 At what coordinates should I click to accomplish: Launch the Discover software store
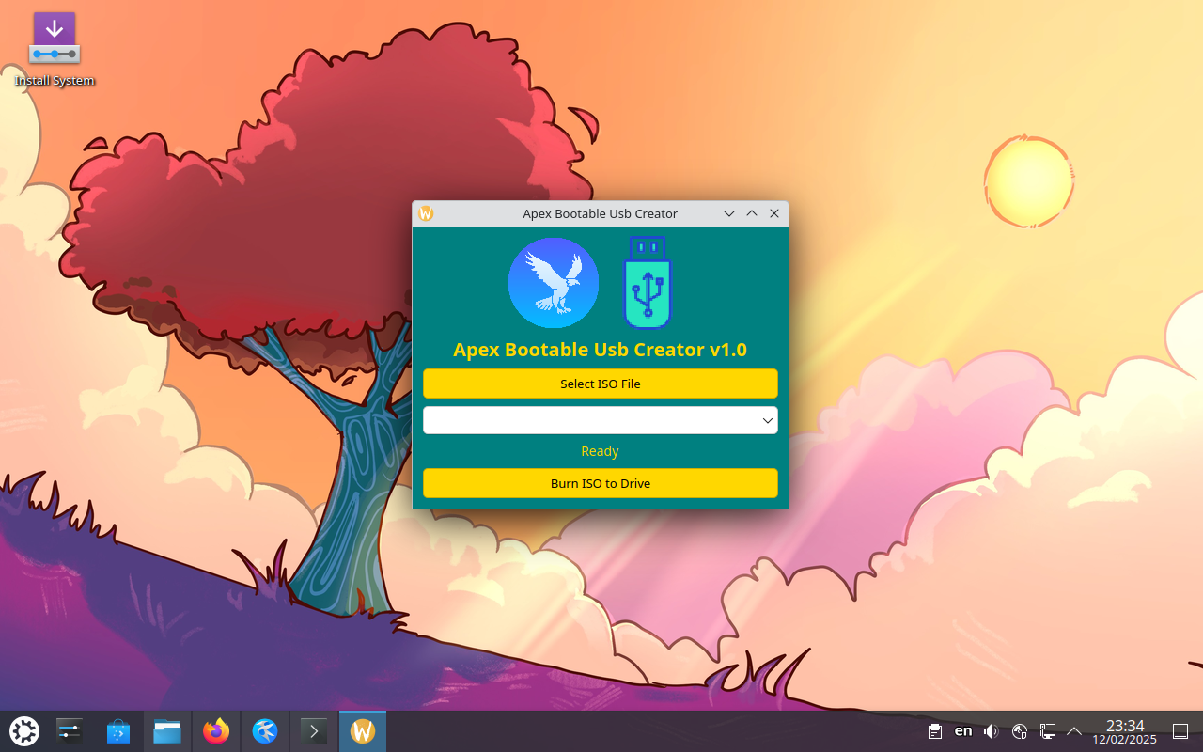tap(118, 731)
